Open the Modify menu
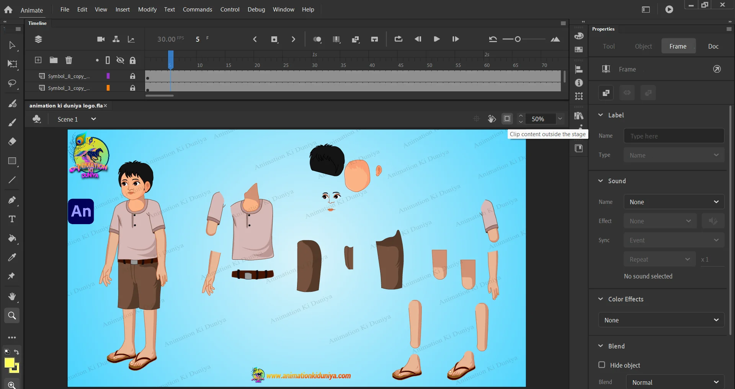 147,10
